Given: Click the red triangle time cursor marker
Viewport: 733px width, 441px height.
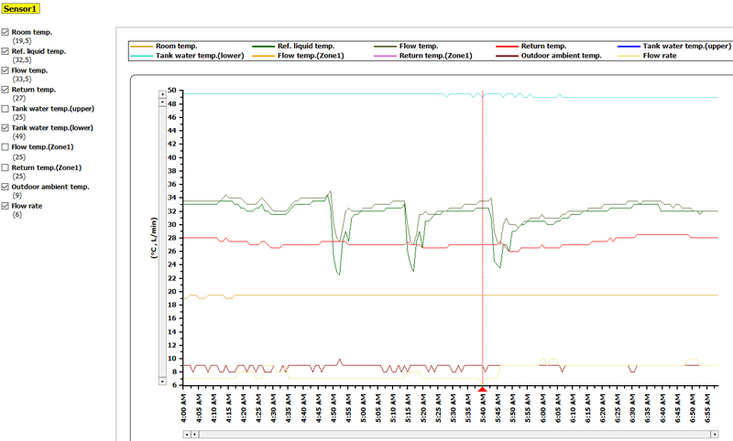Looking at the screenshot, I should coord(483,389).
